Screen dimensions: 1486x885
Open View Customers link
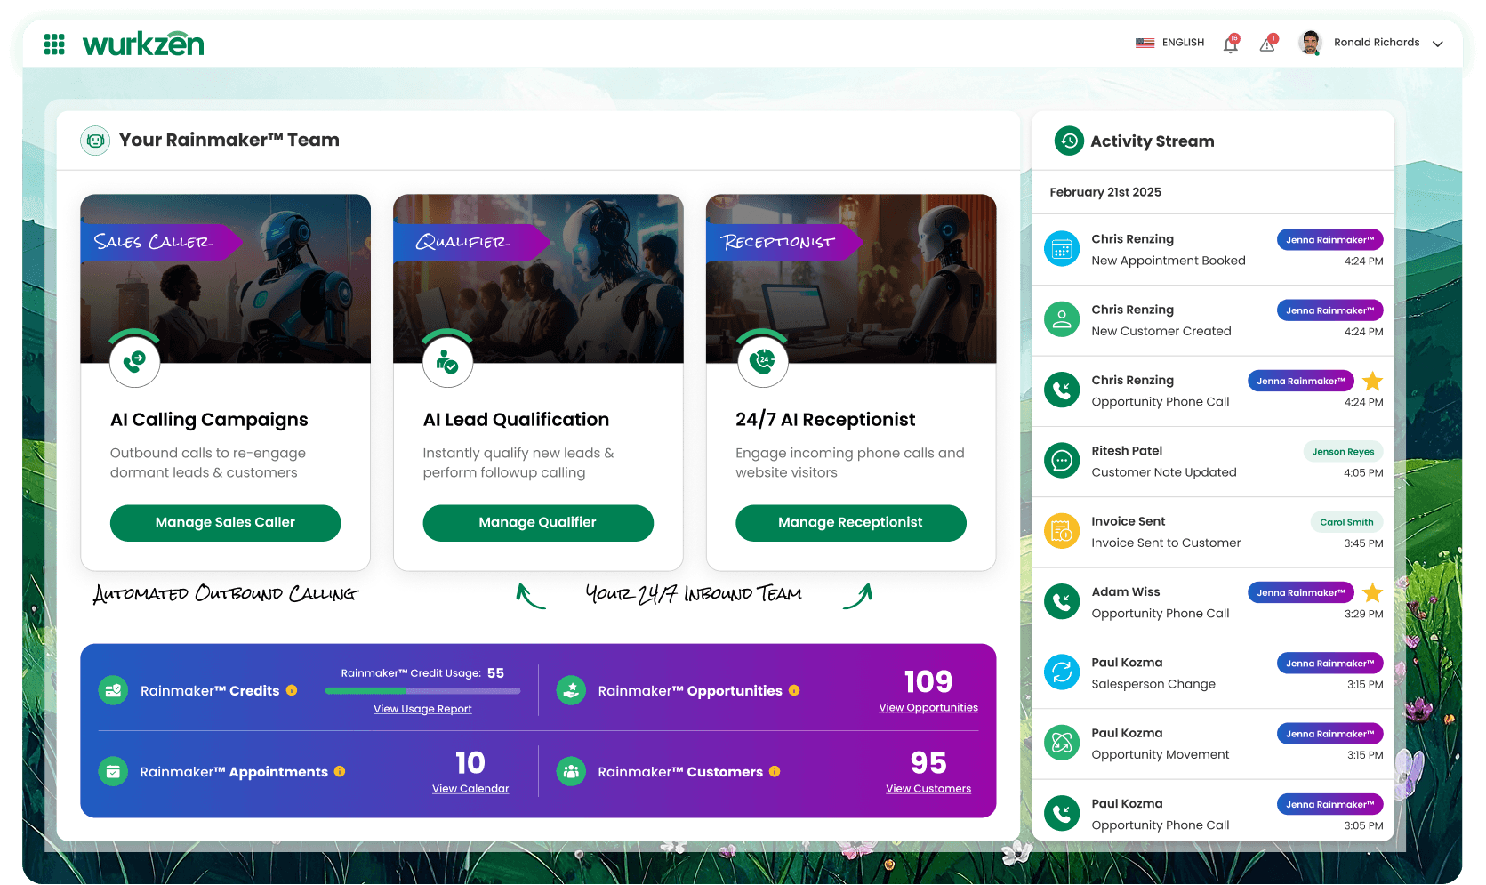tap(928, 789)
